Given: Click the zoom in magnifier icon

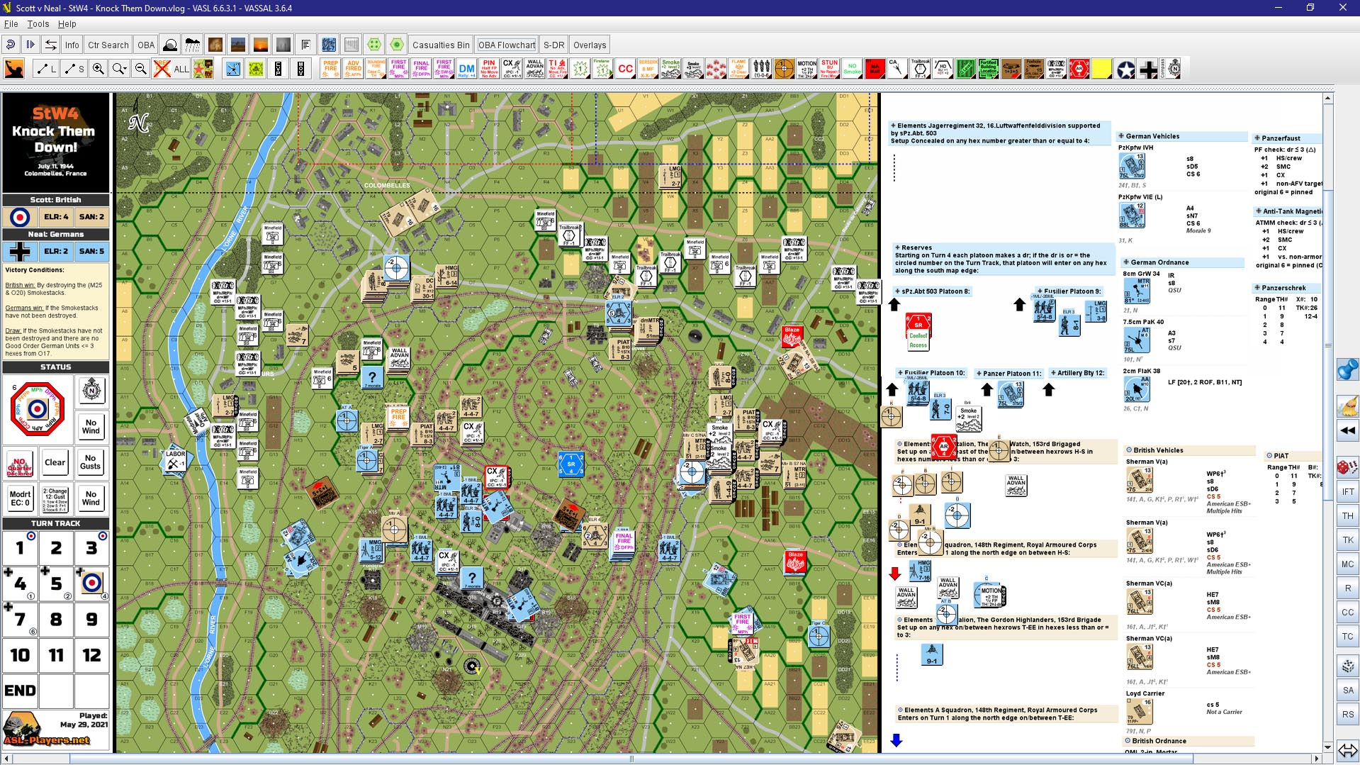Looking at the screenshot, I should click(x=98, y=69).
